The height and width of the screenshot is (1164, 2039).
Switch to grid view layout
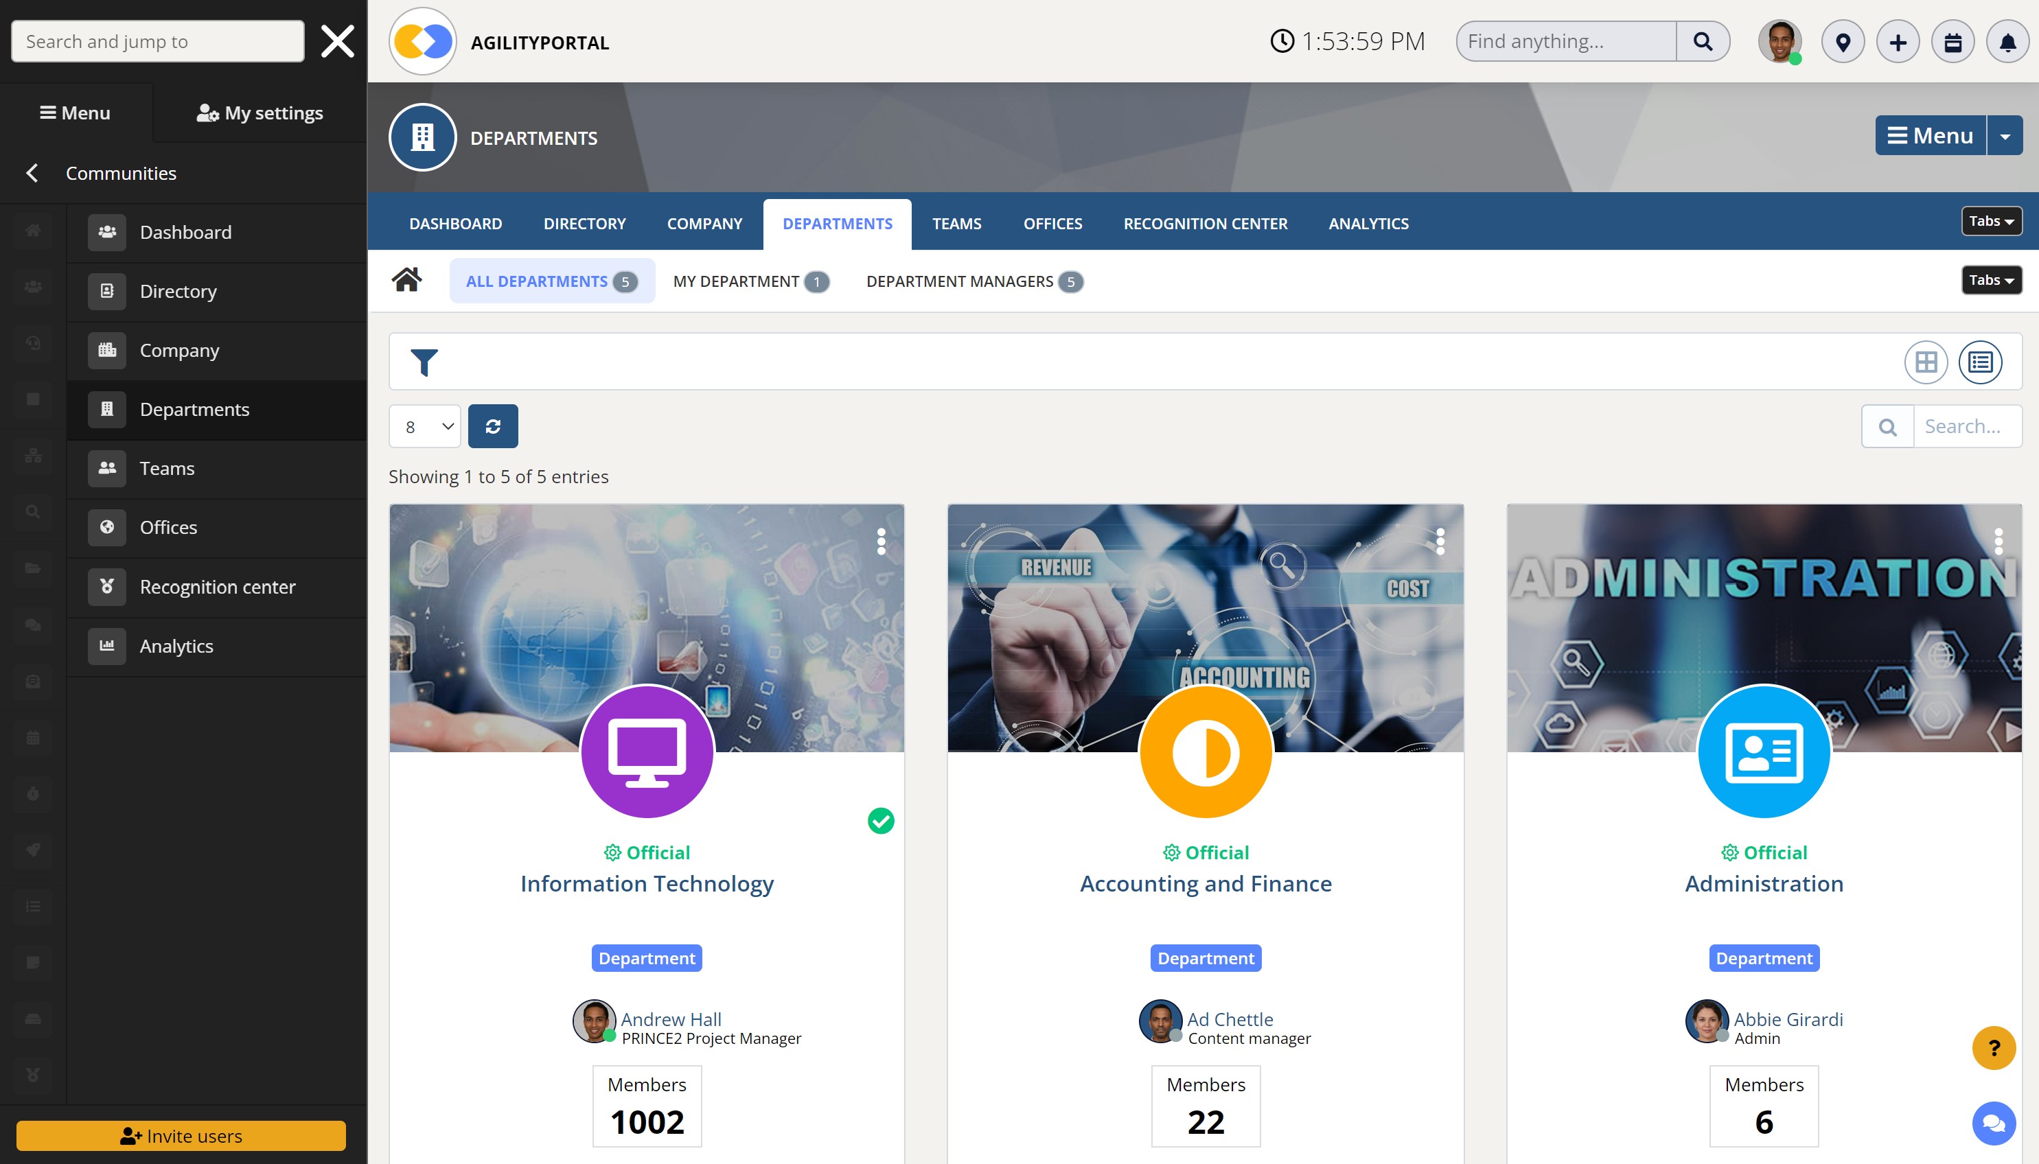click(x=1927, y=362)
